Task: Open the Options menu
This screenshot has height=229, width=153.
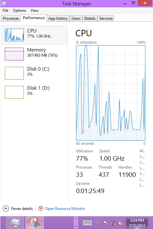Action: click(19, 10)
